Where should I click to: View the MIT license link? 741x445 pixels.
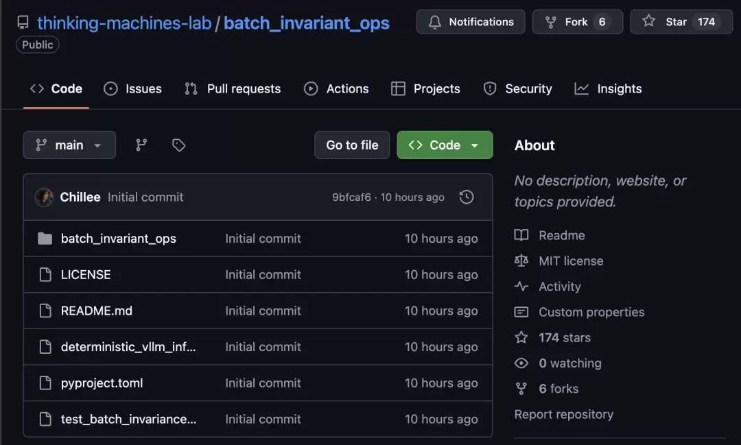571,261
